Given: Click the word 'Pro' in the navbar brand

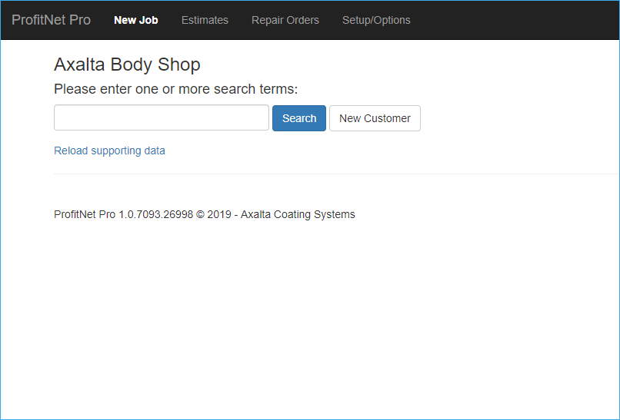Looking at the screenshot, I should [80, 20].
